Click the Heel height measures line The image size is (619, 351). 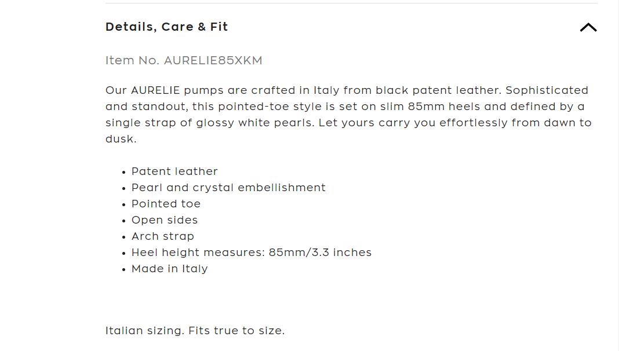(252, 253)
